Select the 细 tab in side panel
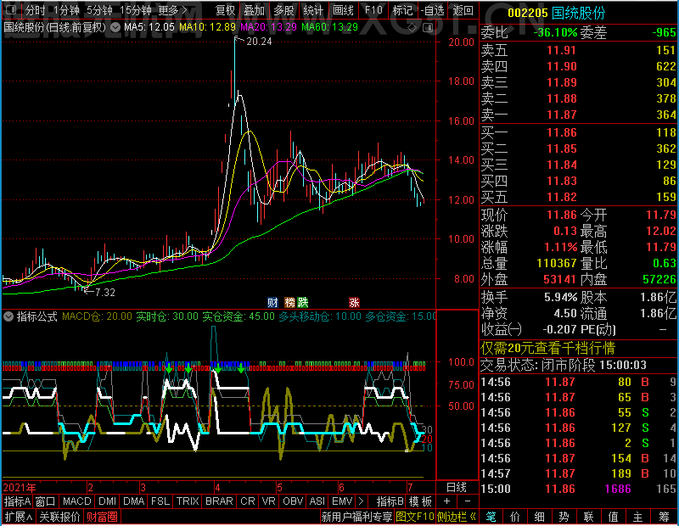This screenshot has height=526, width=679. 539,517
